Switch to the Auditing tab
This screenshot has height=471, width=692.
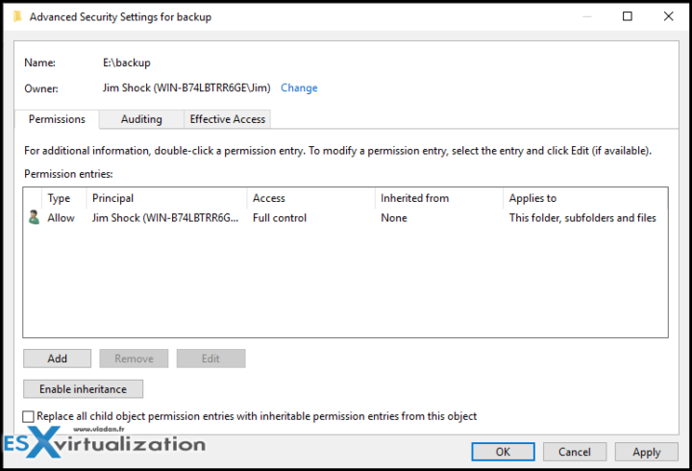click(x=141, y=119)
